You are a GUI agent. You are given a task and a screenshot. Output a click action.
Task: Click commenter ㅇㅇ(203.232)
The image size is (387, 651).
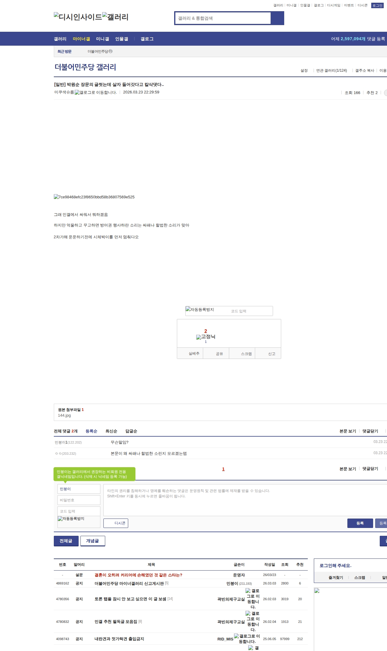tap(66, 454)
